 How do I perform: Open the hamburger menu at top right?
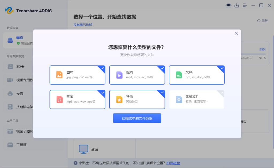[245, 5]
